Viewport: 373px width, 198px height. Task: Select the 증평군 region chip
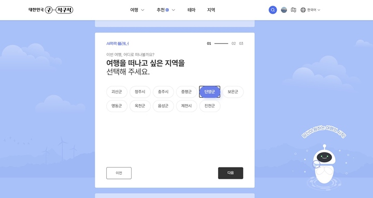187,92
